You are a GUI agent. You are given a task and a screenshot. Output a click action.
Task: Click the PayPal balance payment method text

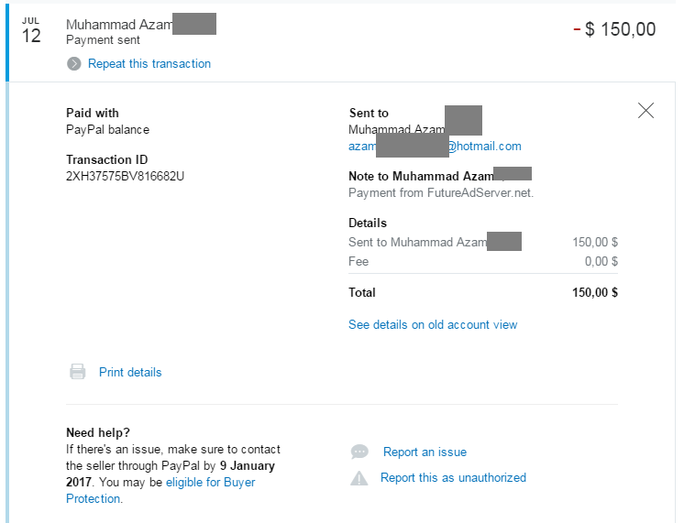[x=108, y=129]
